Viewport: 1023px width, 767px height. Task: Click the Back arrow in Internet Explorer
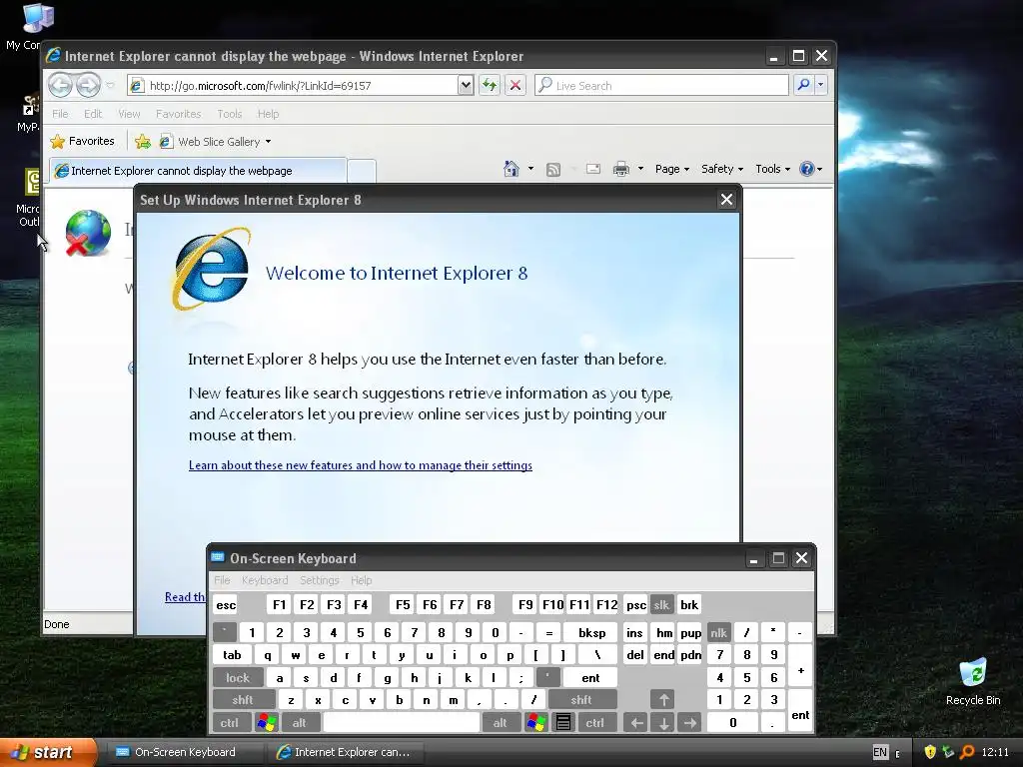pyautogui.click(x=60, y=85)
